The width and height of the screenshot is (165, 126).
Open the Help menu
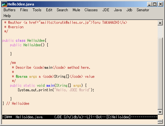[x=7, y=16]
